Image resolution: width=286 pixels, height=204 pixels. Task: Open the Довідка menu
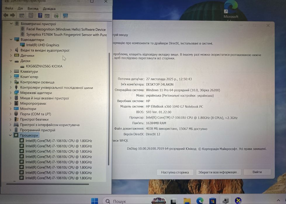(49, 9)
